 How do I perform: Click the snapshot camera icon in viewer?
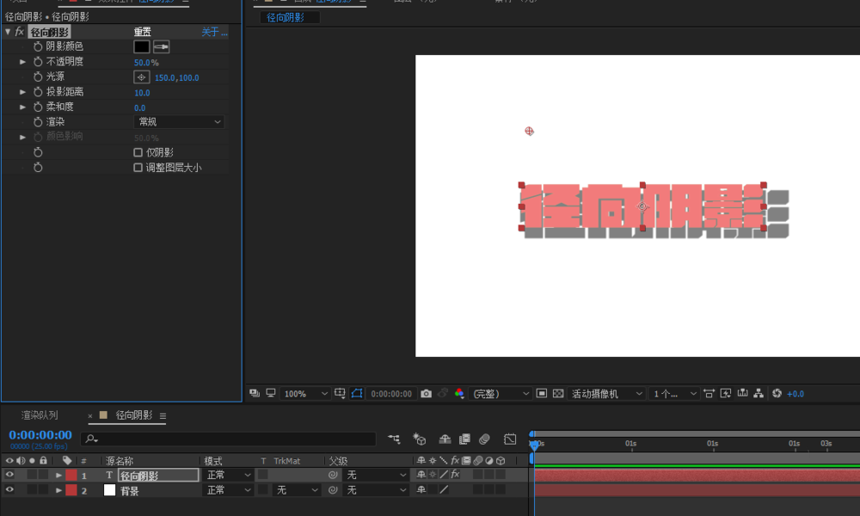point(426,394)
